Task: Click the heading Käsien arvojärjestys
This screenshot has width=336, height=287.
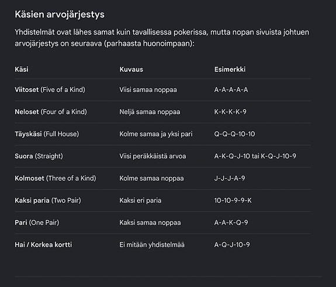Action: (x=60, y=15)
